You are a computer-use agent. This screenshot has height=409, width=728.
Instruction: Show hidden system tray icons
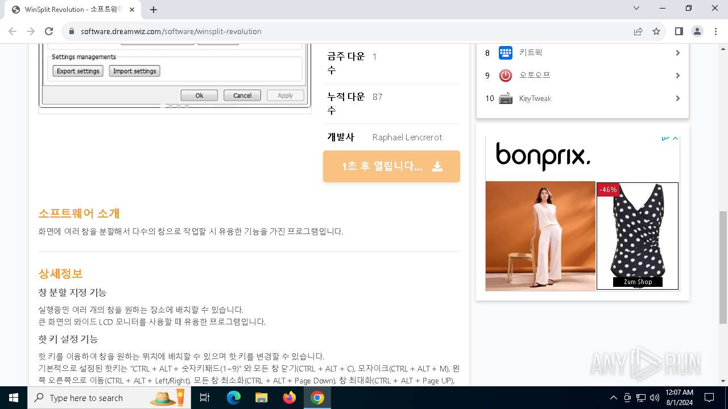click(614, 398)
